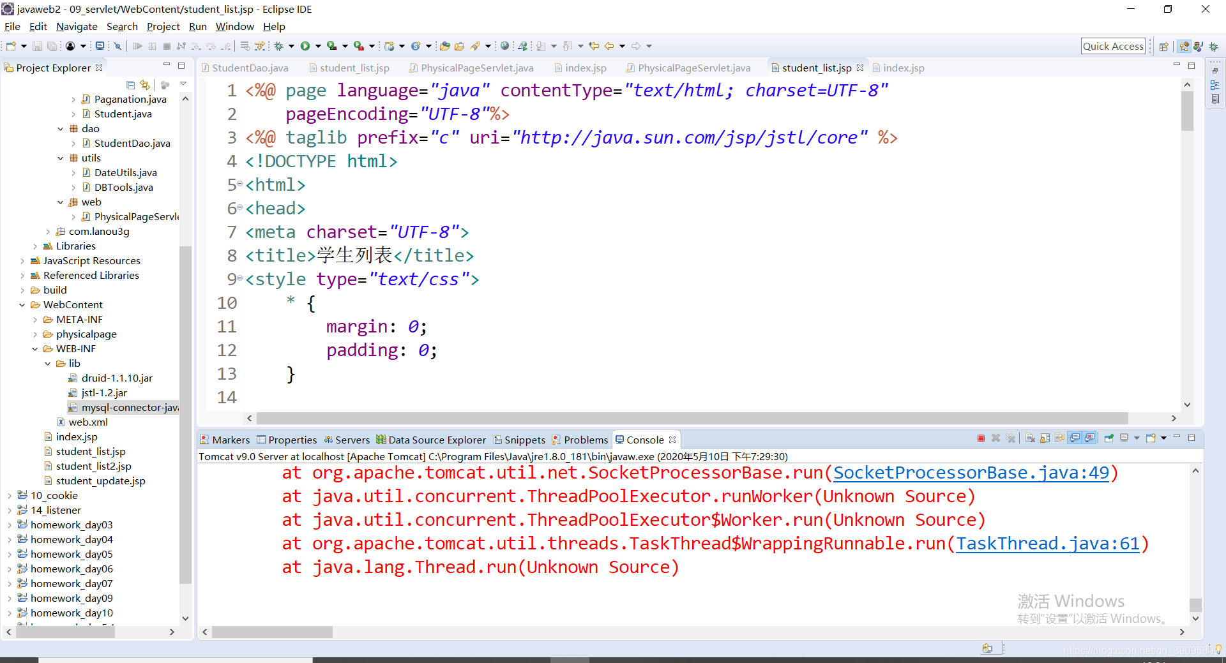Screen dimensions: 1226x663
Task: Close the student_list.jsp active editor tab
Action: click(x=860, y=68)
